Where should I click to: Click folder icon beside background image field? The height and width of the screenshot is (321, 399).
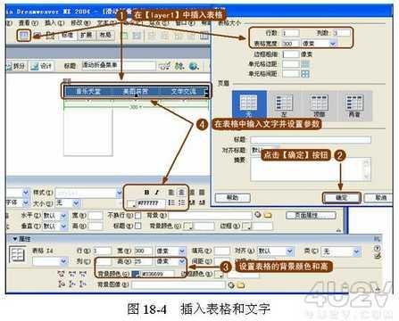(241, 285)
